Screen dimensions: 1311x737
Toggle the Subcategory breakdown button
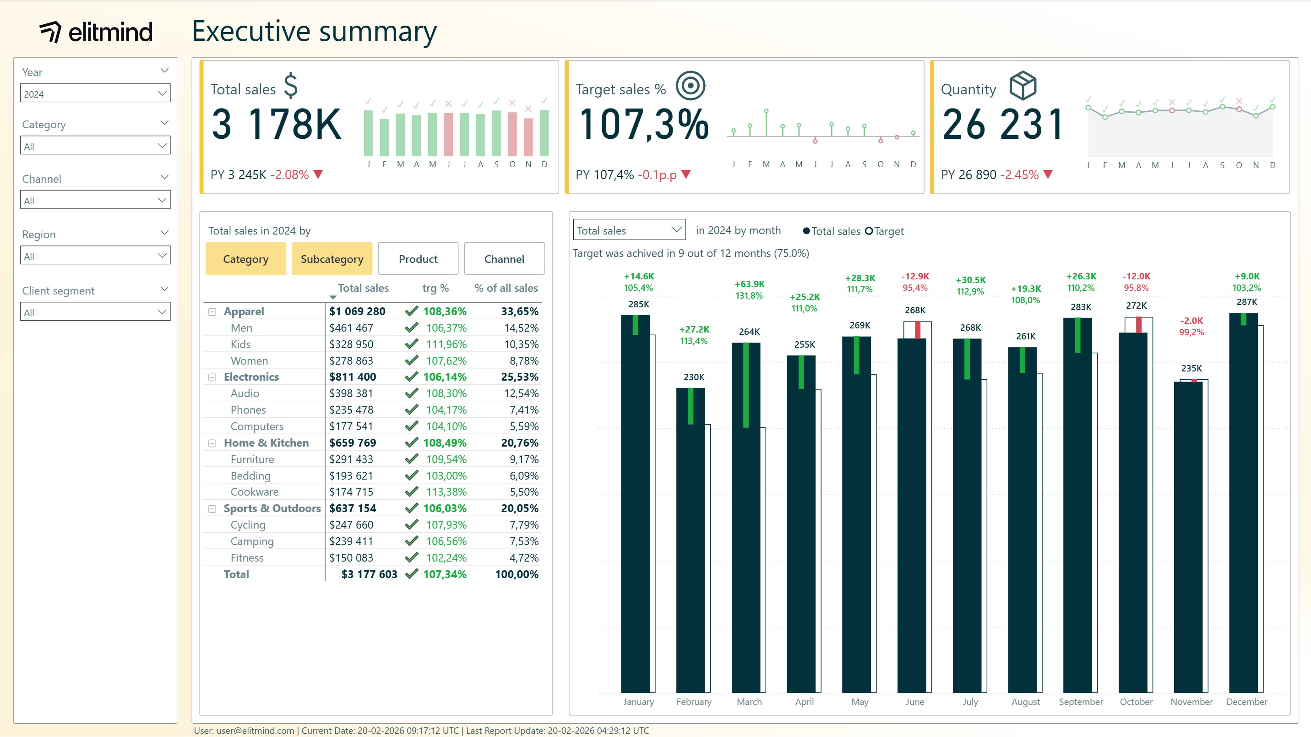point(332,259)
